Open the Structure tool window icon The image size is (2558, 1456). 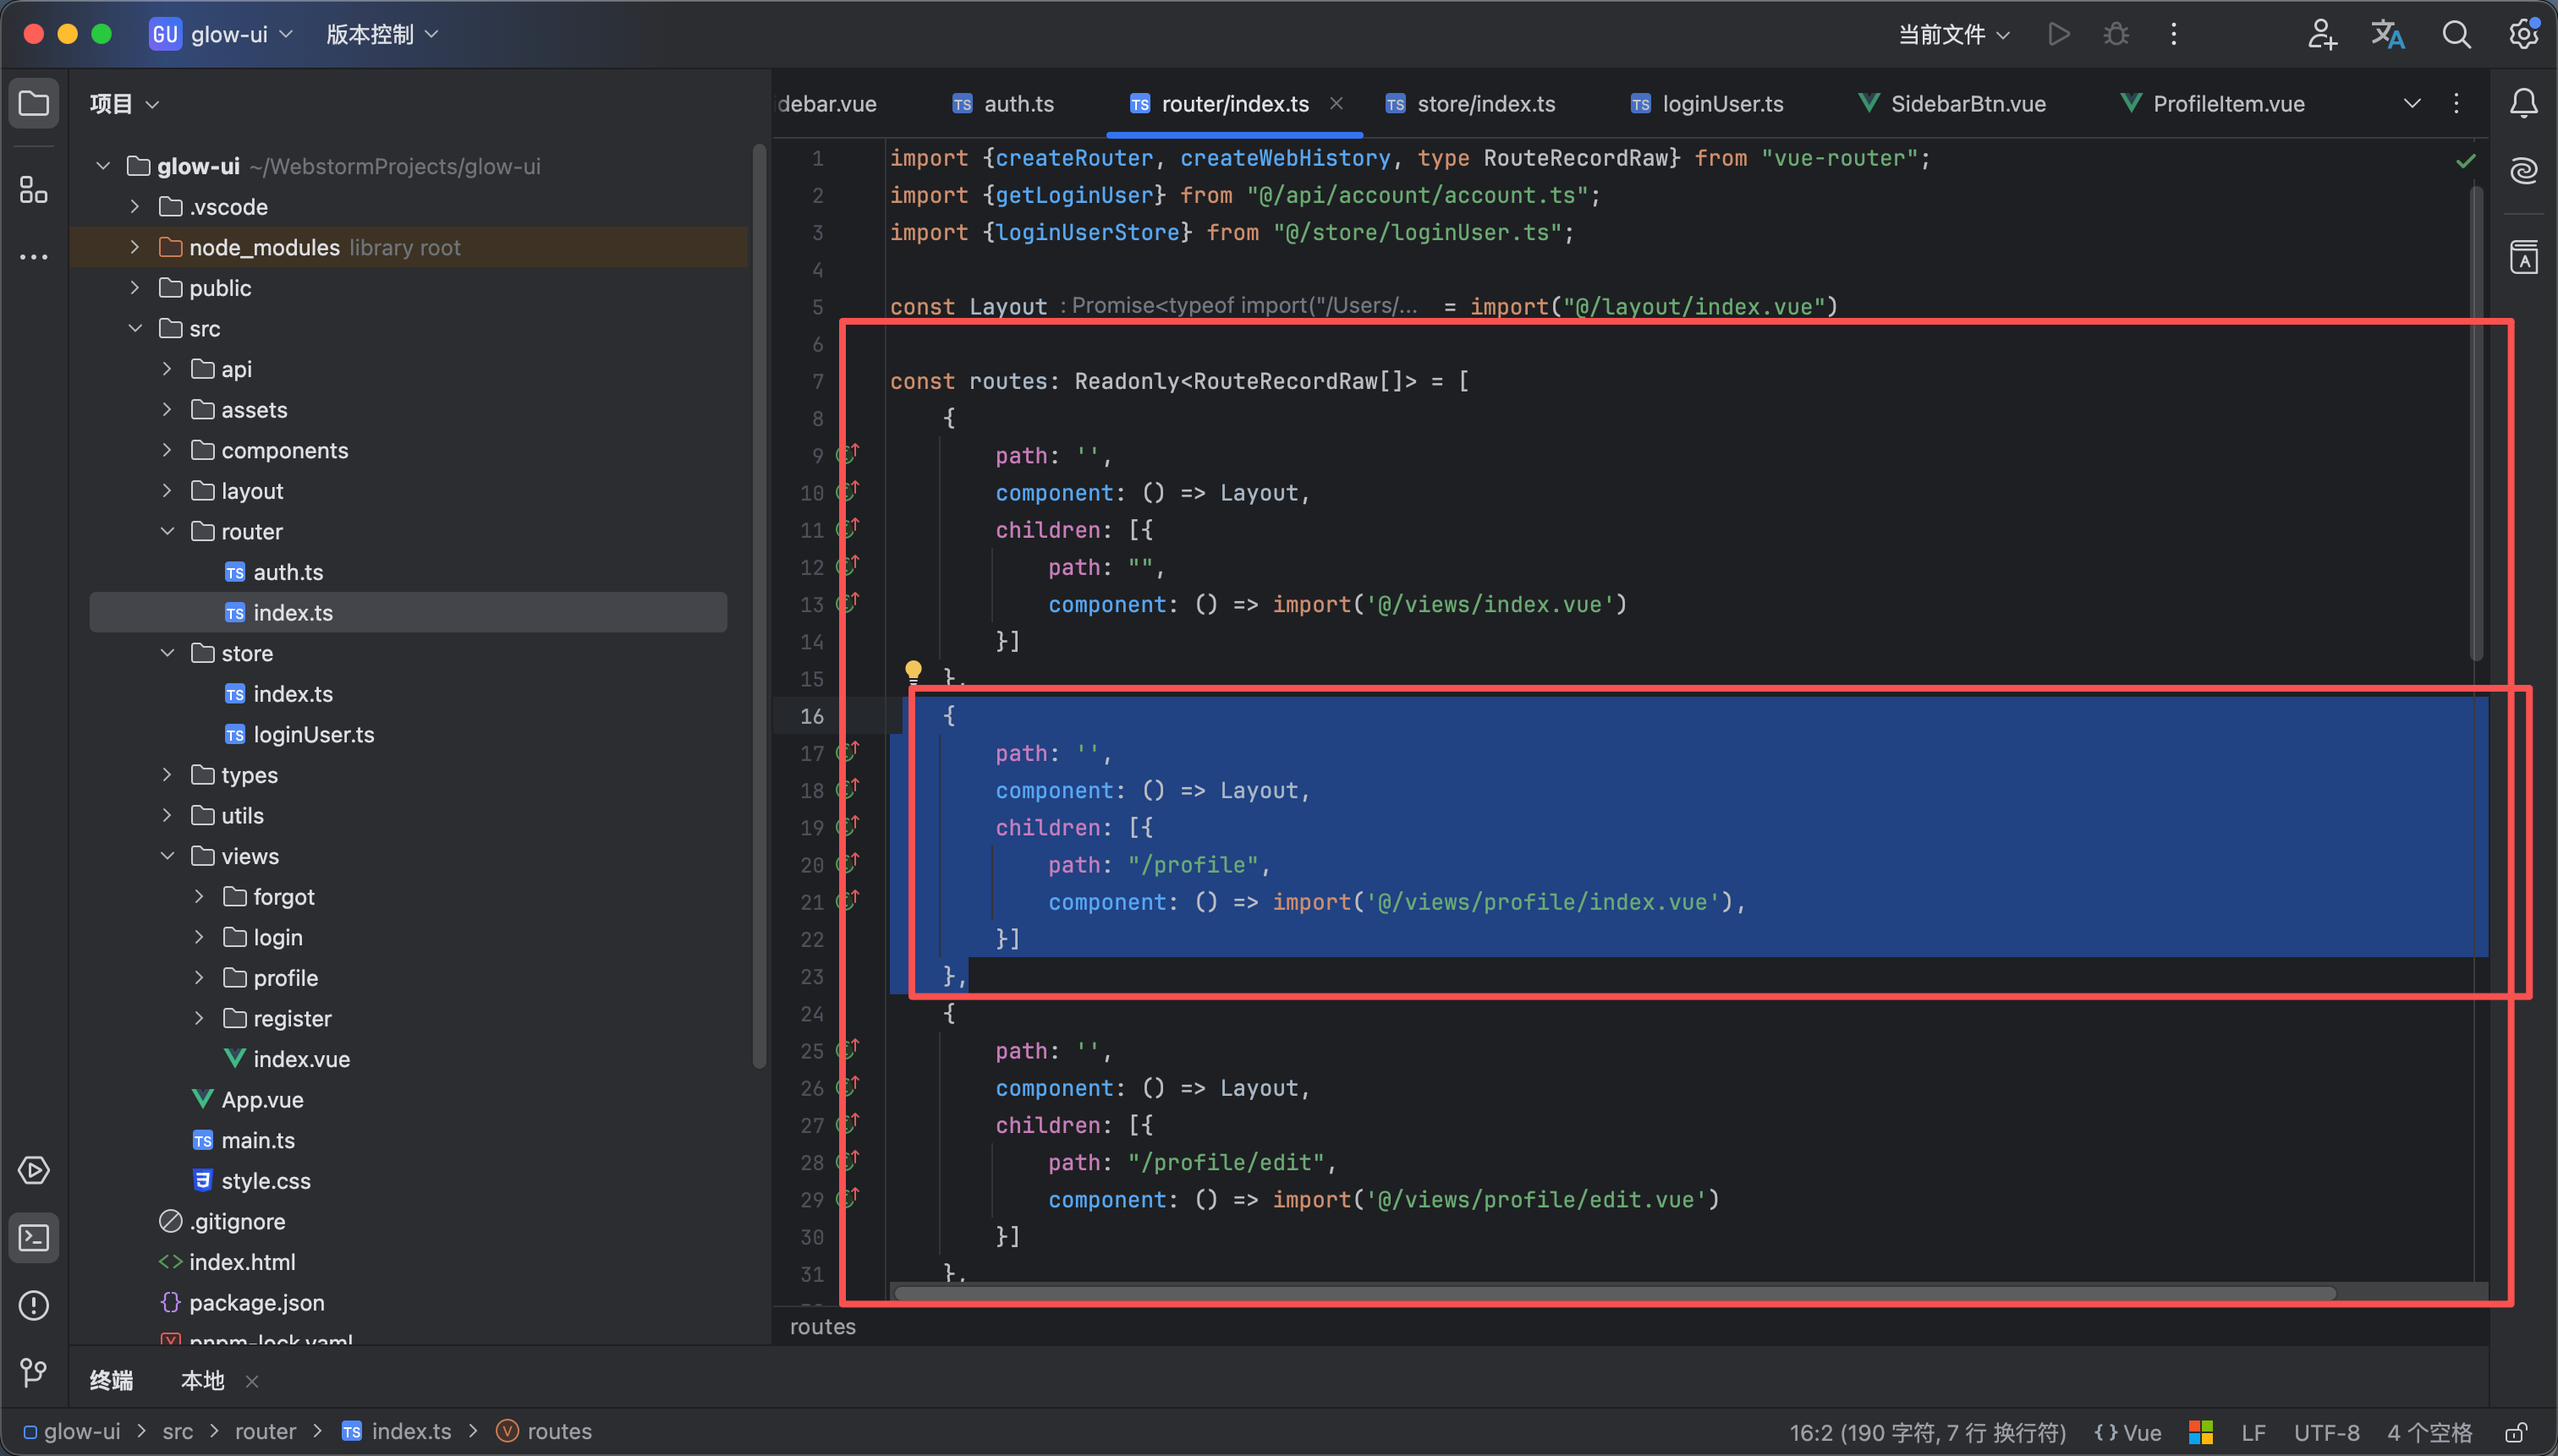[x=33, y=189]
